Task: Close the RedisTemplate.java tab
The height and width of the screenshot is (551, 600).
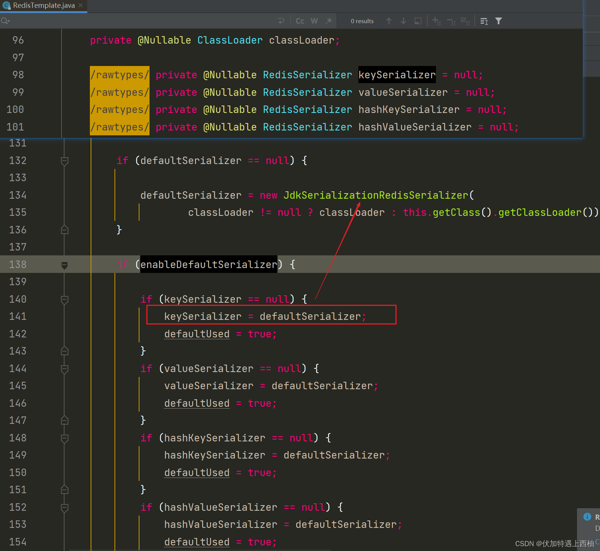Action: [x=81, y=6]
